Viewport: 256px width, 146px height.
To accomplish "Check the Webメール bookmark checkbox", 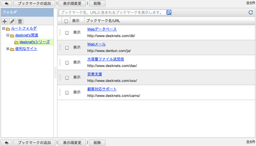I will coord(67,48).
